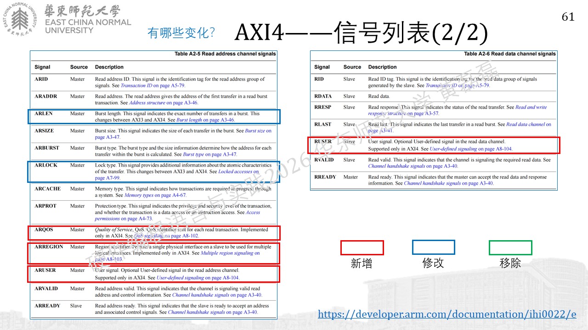The image size is (588, 330).
Task: Click the RID signal name
Action: tap(319, 79)
